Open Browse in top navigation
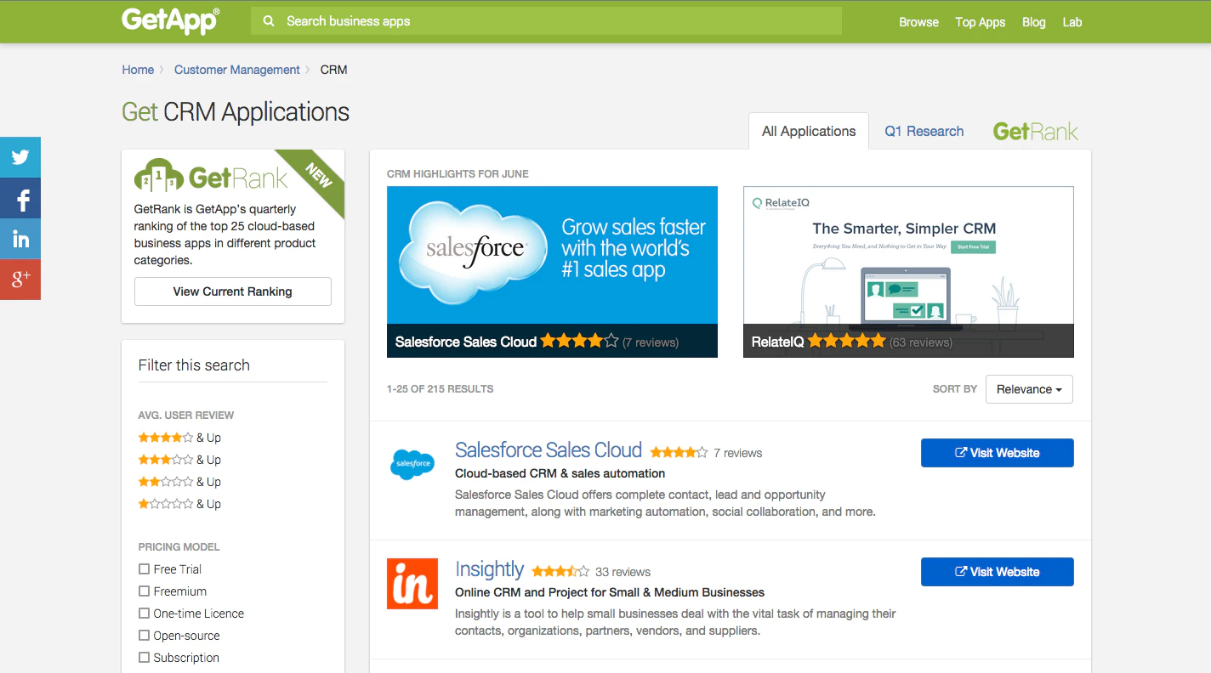Screen dimensions: 1211x673 tap(918, 22)
